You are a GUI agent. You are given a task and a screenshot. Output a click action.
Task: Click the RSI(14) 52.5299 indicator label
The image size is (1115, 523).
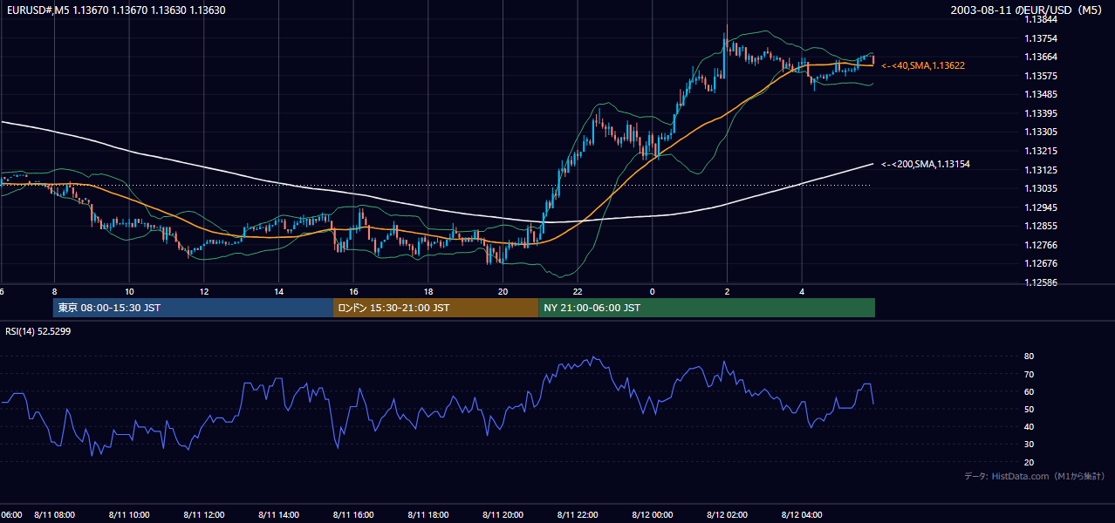tap(38, 331)
